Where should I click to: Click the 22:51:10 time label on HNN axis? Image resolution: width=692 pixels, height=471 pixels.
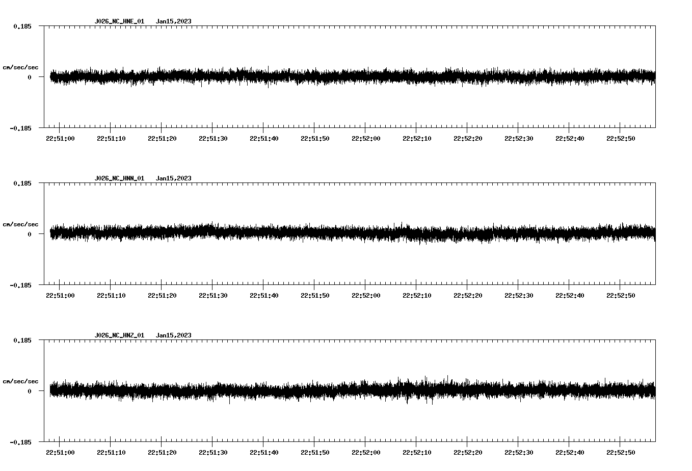[x=111, y=296]
